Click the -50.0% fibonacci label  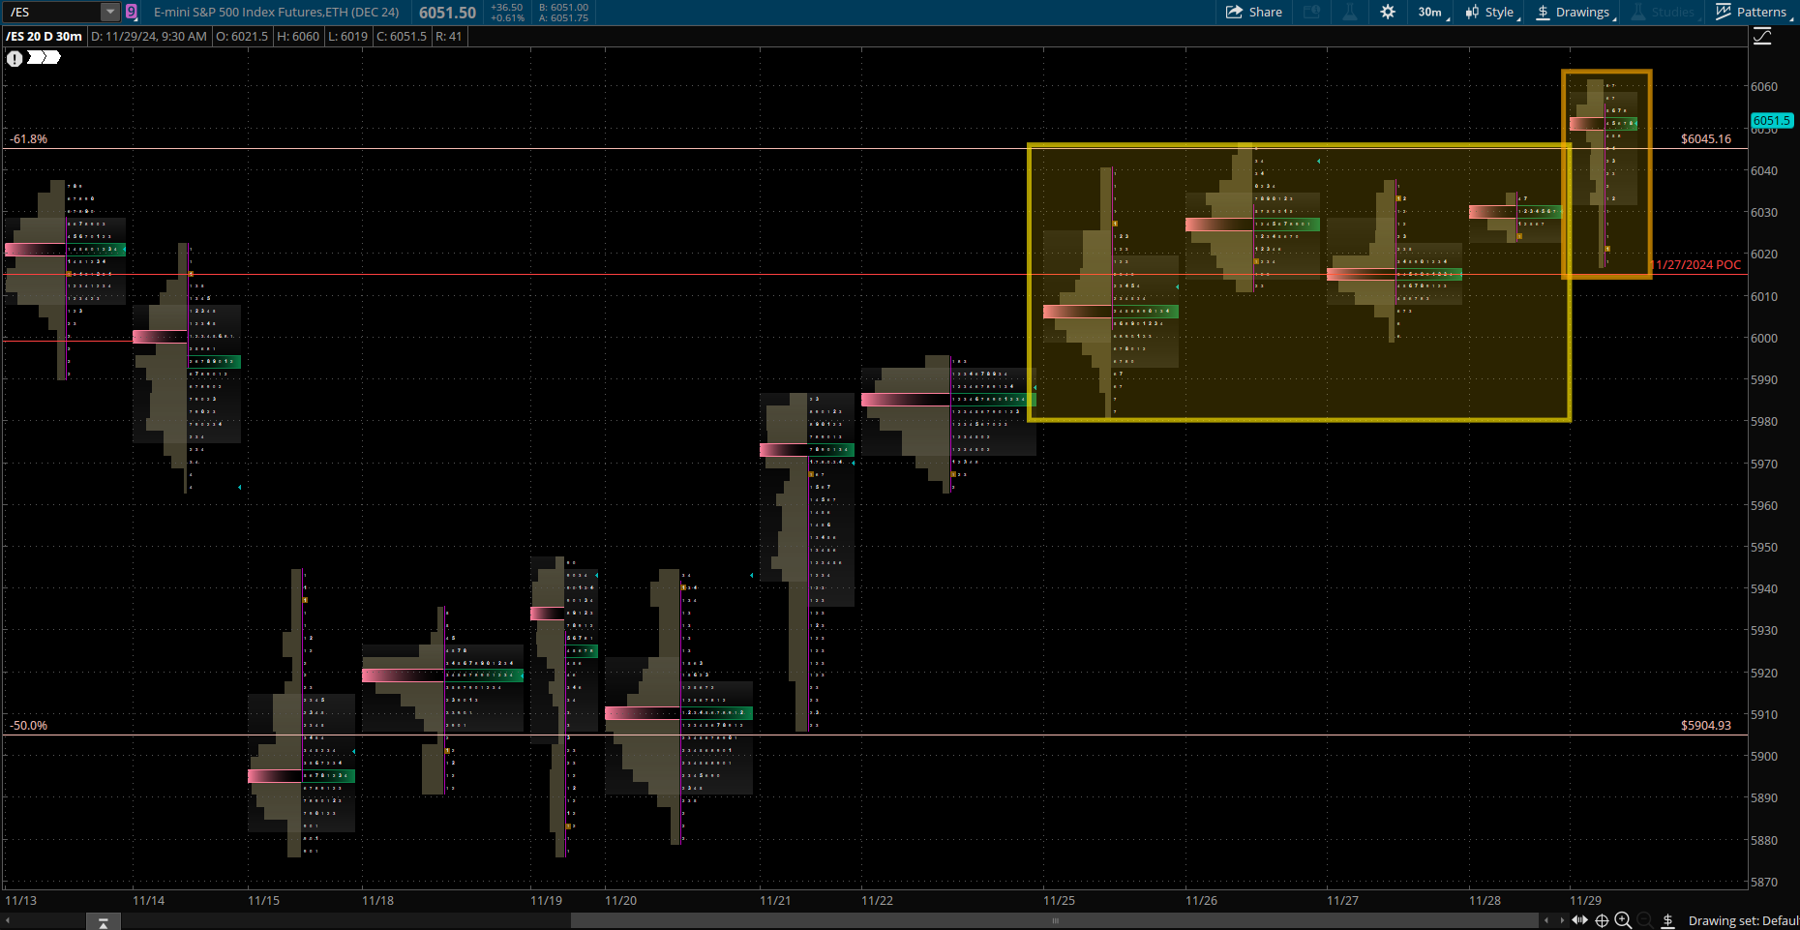point(29,726)
